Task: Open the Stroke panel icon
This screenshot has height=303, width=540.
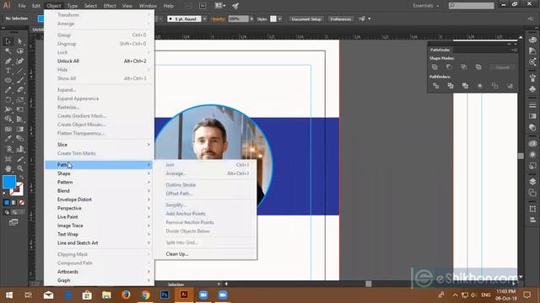Action: point(532,105)
